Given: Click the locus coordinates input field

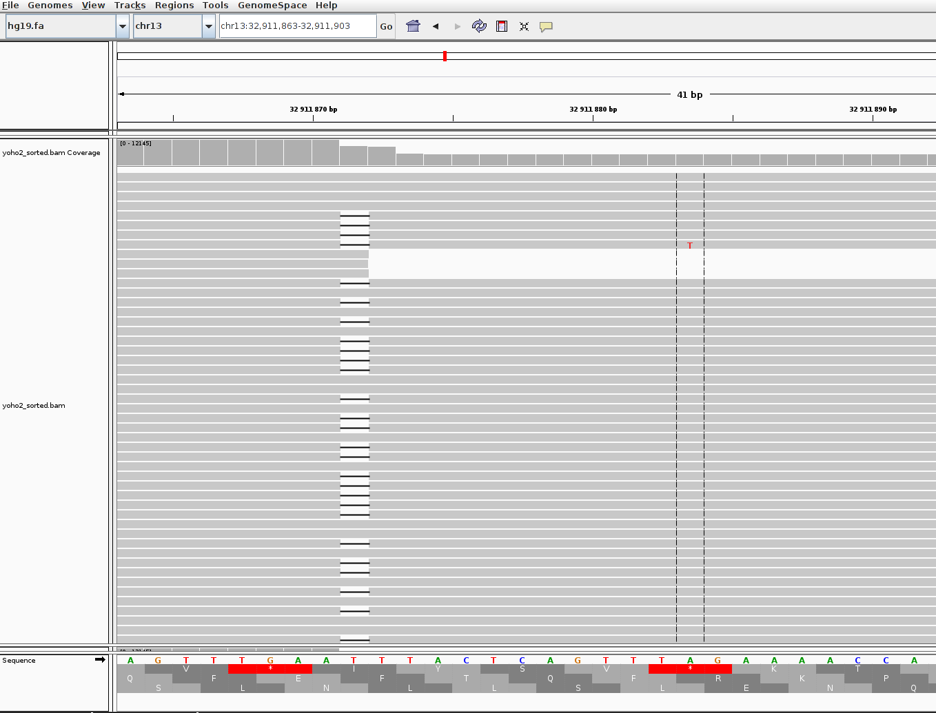Looking at the screenshot, I should click(x=298, y=26).
